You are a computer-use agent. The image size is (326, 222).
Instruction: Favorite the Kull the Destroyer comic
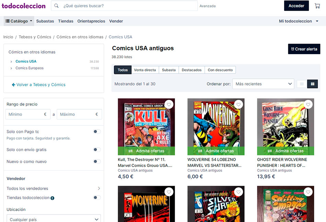coord(169,104)
